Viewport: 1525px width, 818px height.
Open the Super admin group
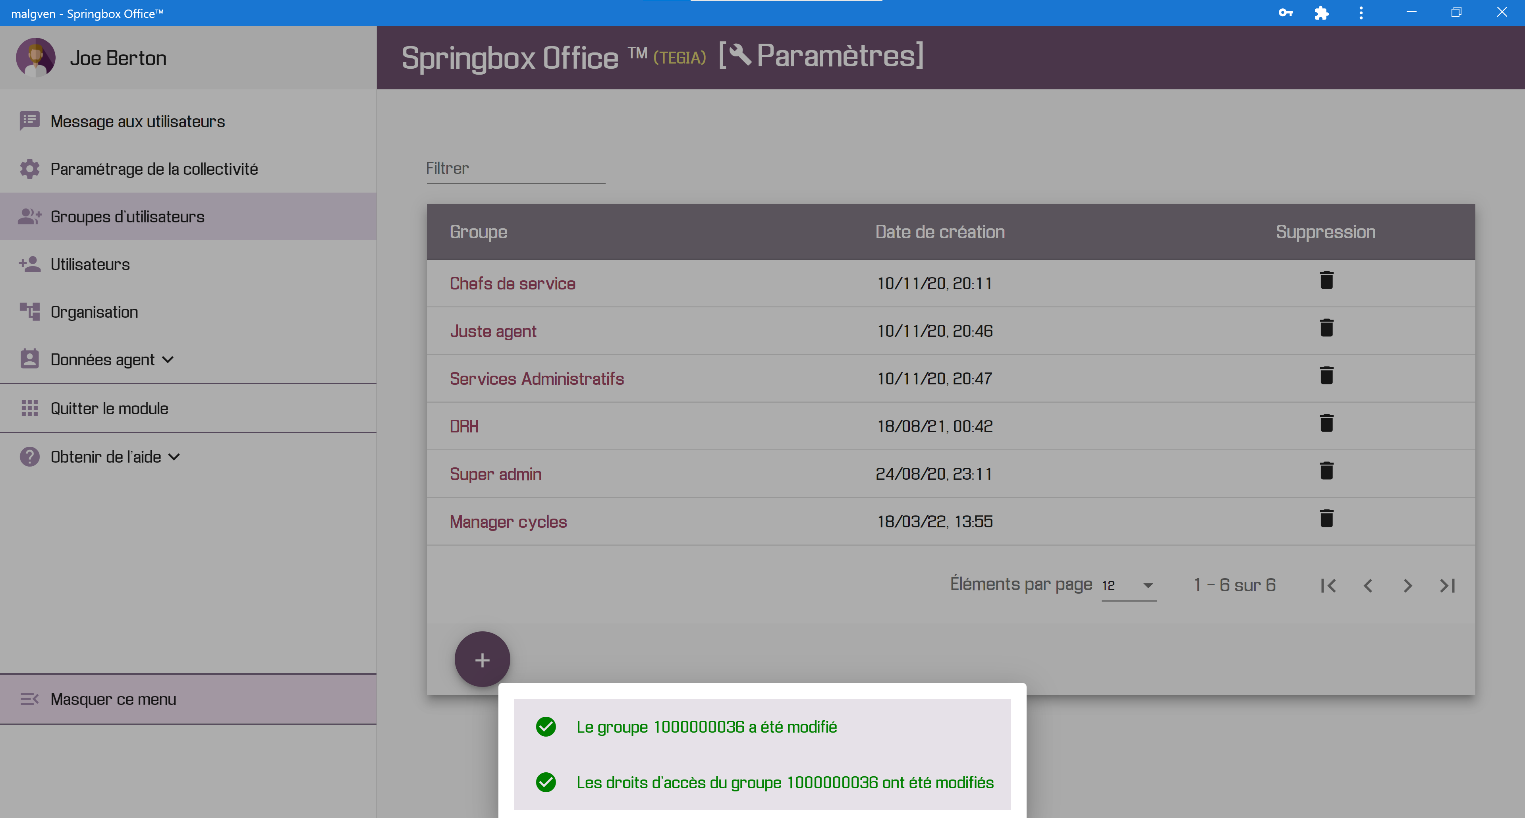[496, 473]
